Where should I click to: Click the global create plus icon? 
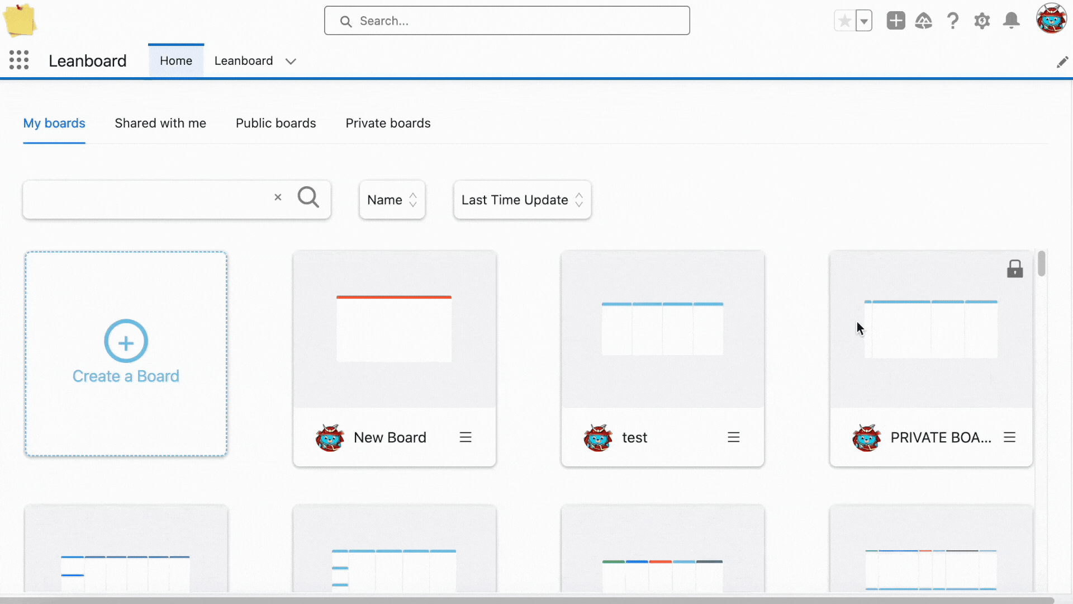(895, 21)
